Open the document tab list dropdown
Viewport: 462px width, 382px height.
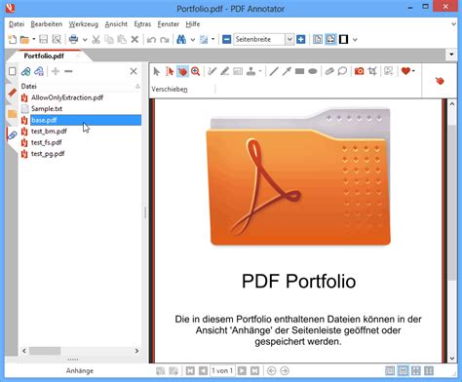tap(451, 55)
